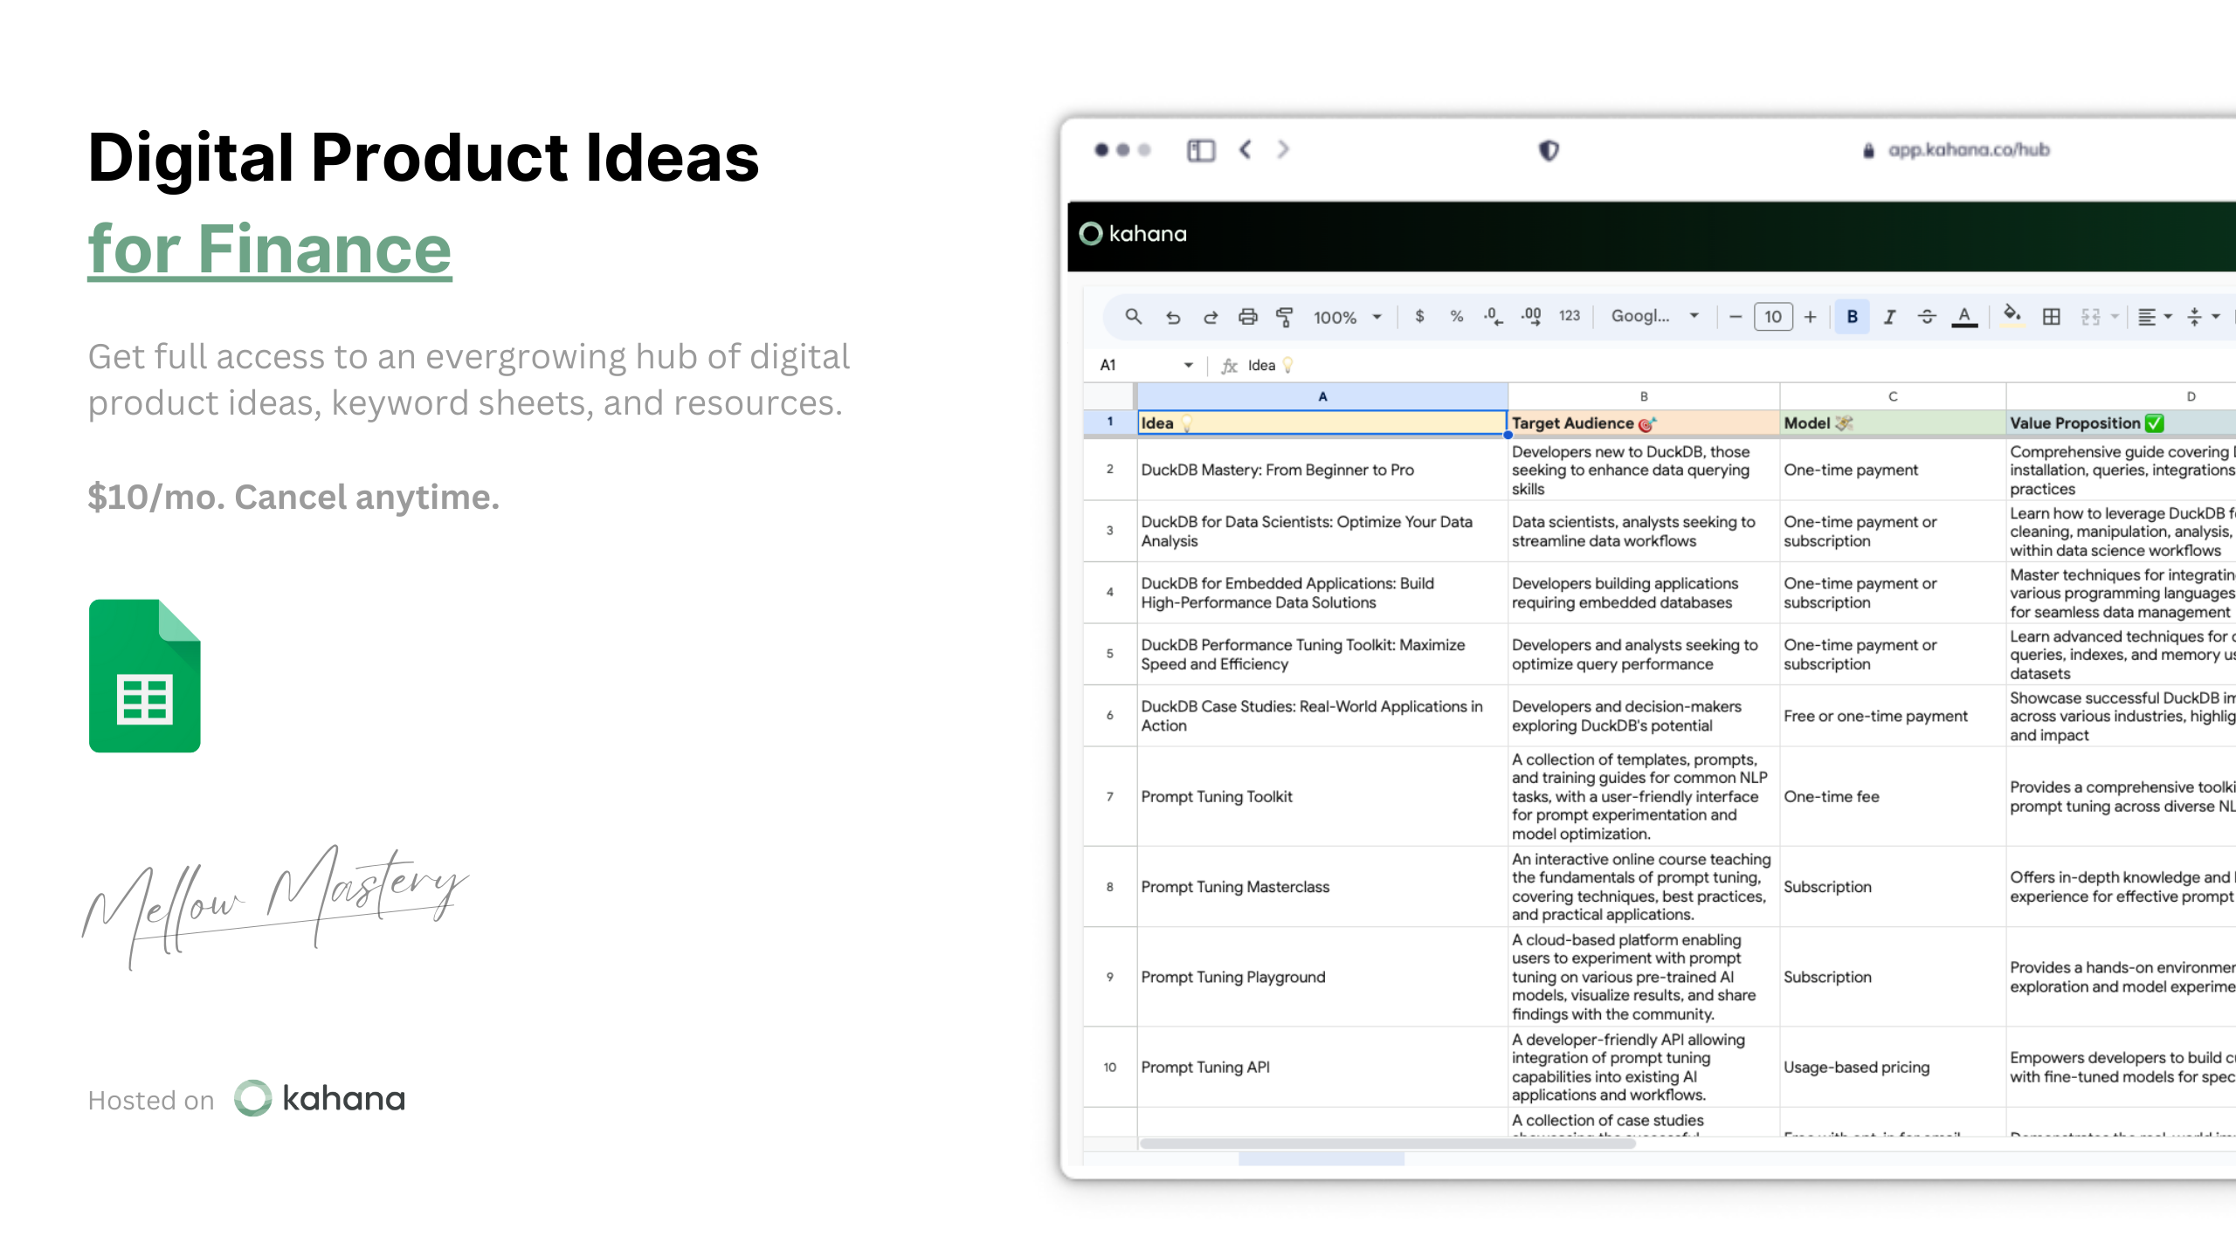2236x1257 pixels.
Task: Format cell as currency
Action: (1419, 317)
